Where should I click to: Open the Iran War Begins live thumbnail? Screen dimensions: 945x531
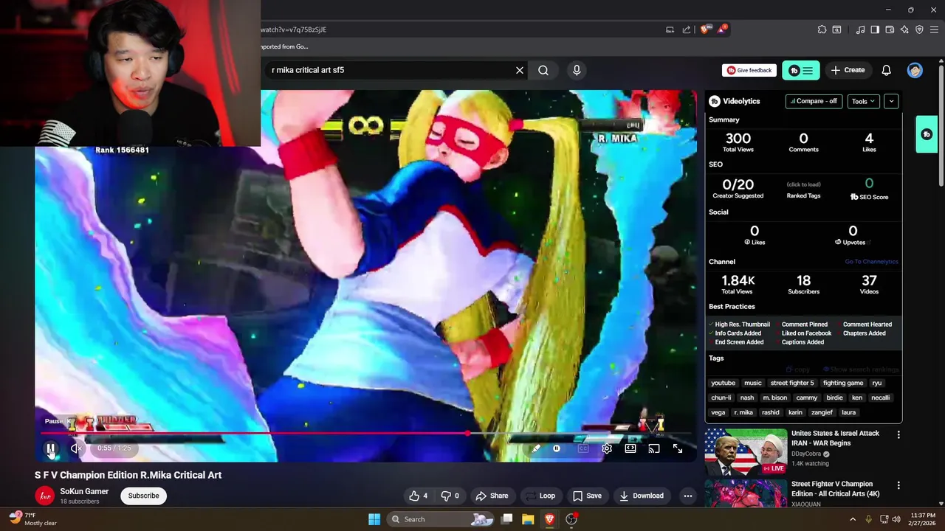pyautogui.click(x=746, y=452)
